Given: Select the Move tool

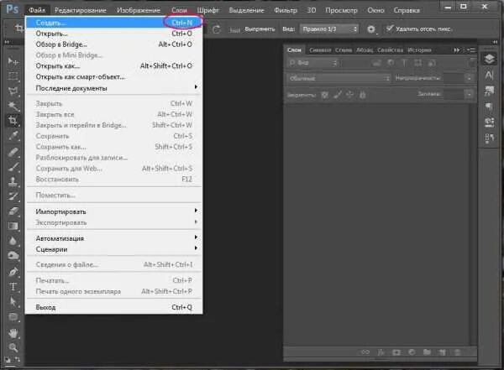Looking at the screenshot, I should (x=13, y=61).
